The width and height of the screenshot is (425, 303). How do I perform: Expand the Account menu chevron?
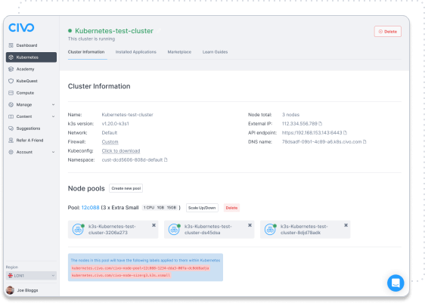53,152
